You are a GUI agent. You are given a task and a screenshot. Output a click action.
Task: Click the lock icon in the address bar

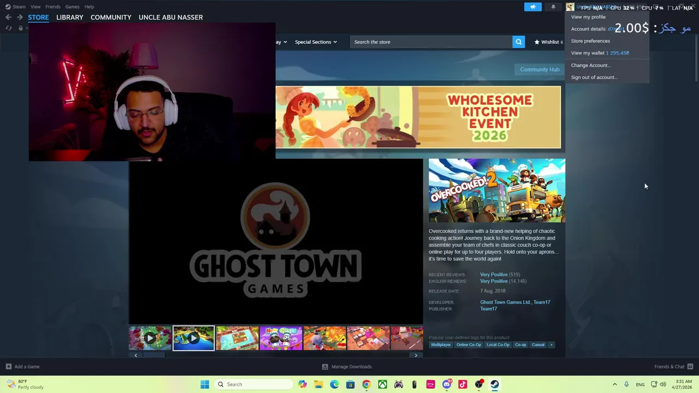pyautogui.click(x=21, y=28)
